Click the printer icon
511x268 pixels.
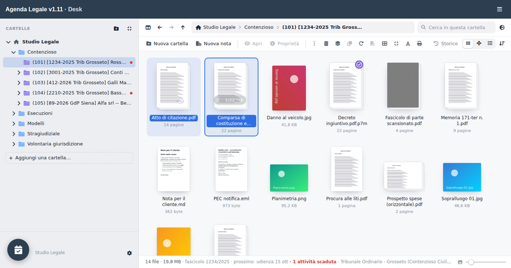coord(419,43)
